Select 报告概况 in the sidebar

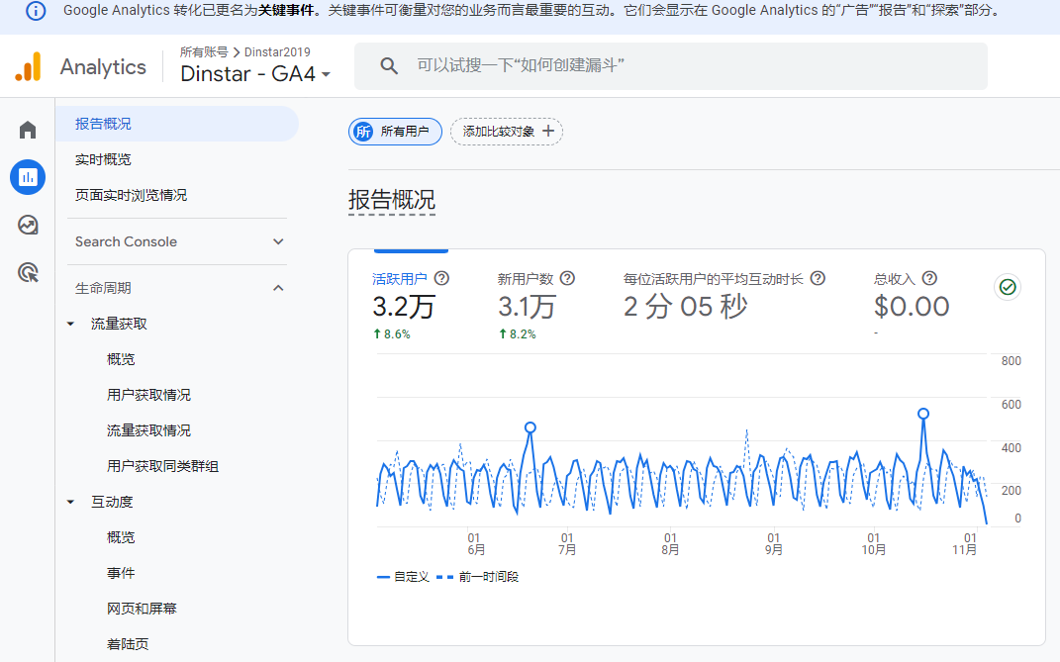(177, 124)
